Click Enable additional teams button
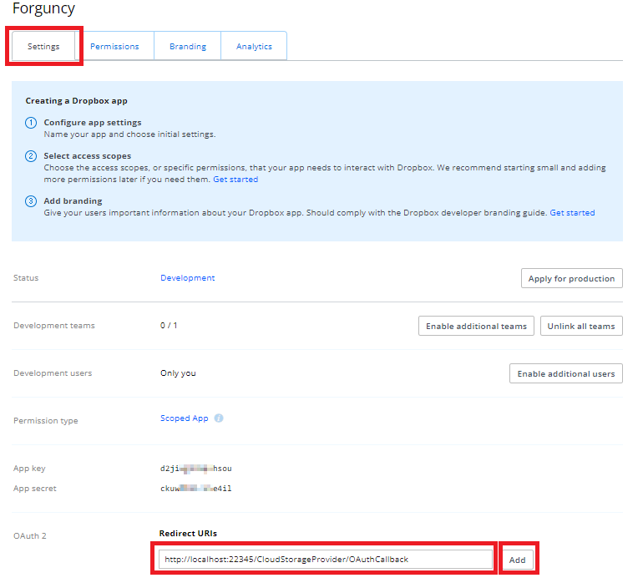Viewport: 643px width, 583px height. 476,326
